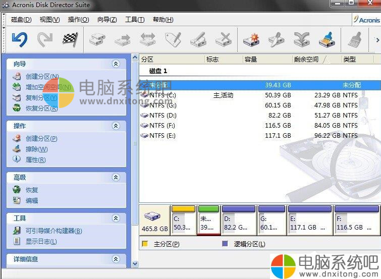Click 编辑 under 高级 panel
381x279 pixels.
click(32, 200)
